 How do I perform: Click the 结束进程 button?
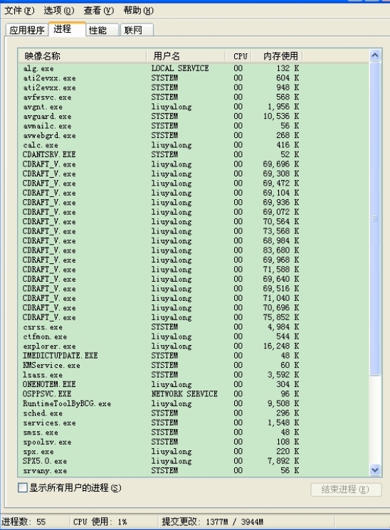tap(346, 489)
